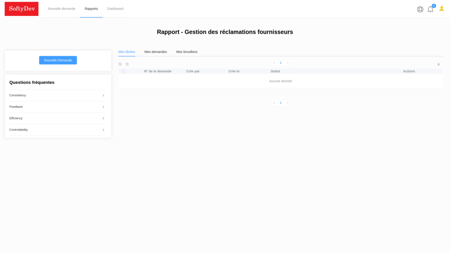Open the help lifebuoy icon
The width and height of the screenshot is (450, 253).
(420, 9)
